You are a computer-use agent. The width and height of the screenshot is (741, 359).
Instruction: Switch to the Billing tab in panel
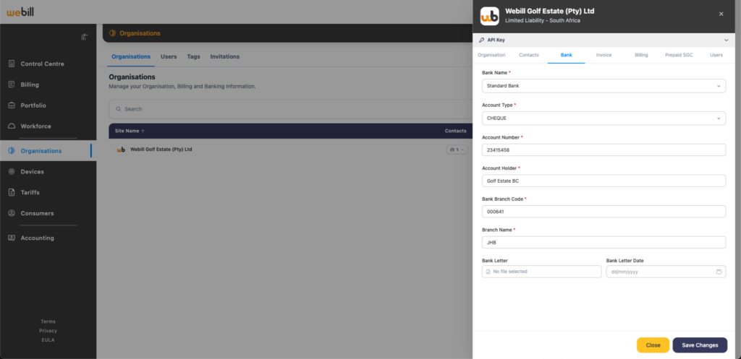(x=641, y=55)
